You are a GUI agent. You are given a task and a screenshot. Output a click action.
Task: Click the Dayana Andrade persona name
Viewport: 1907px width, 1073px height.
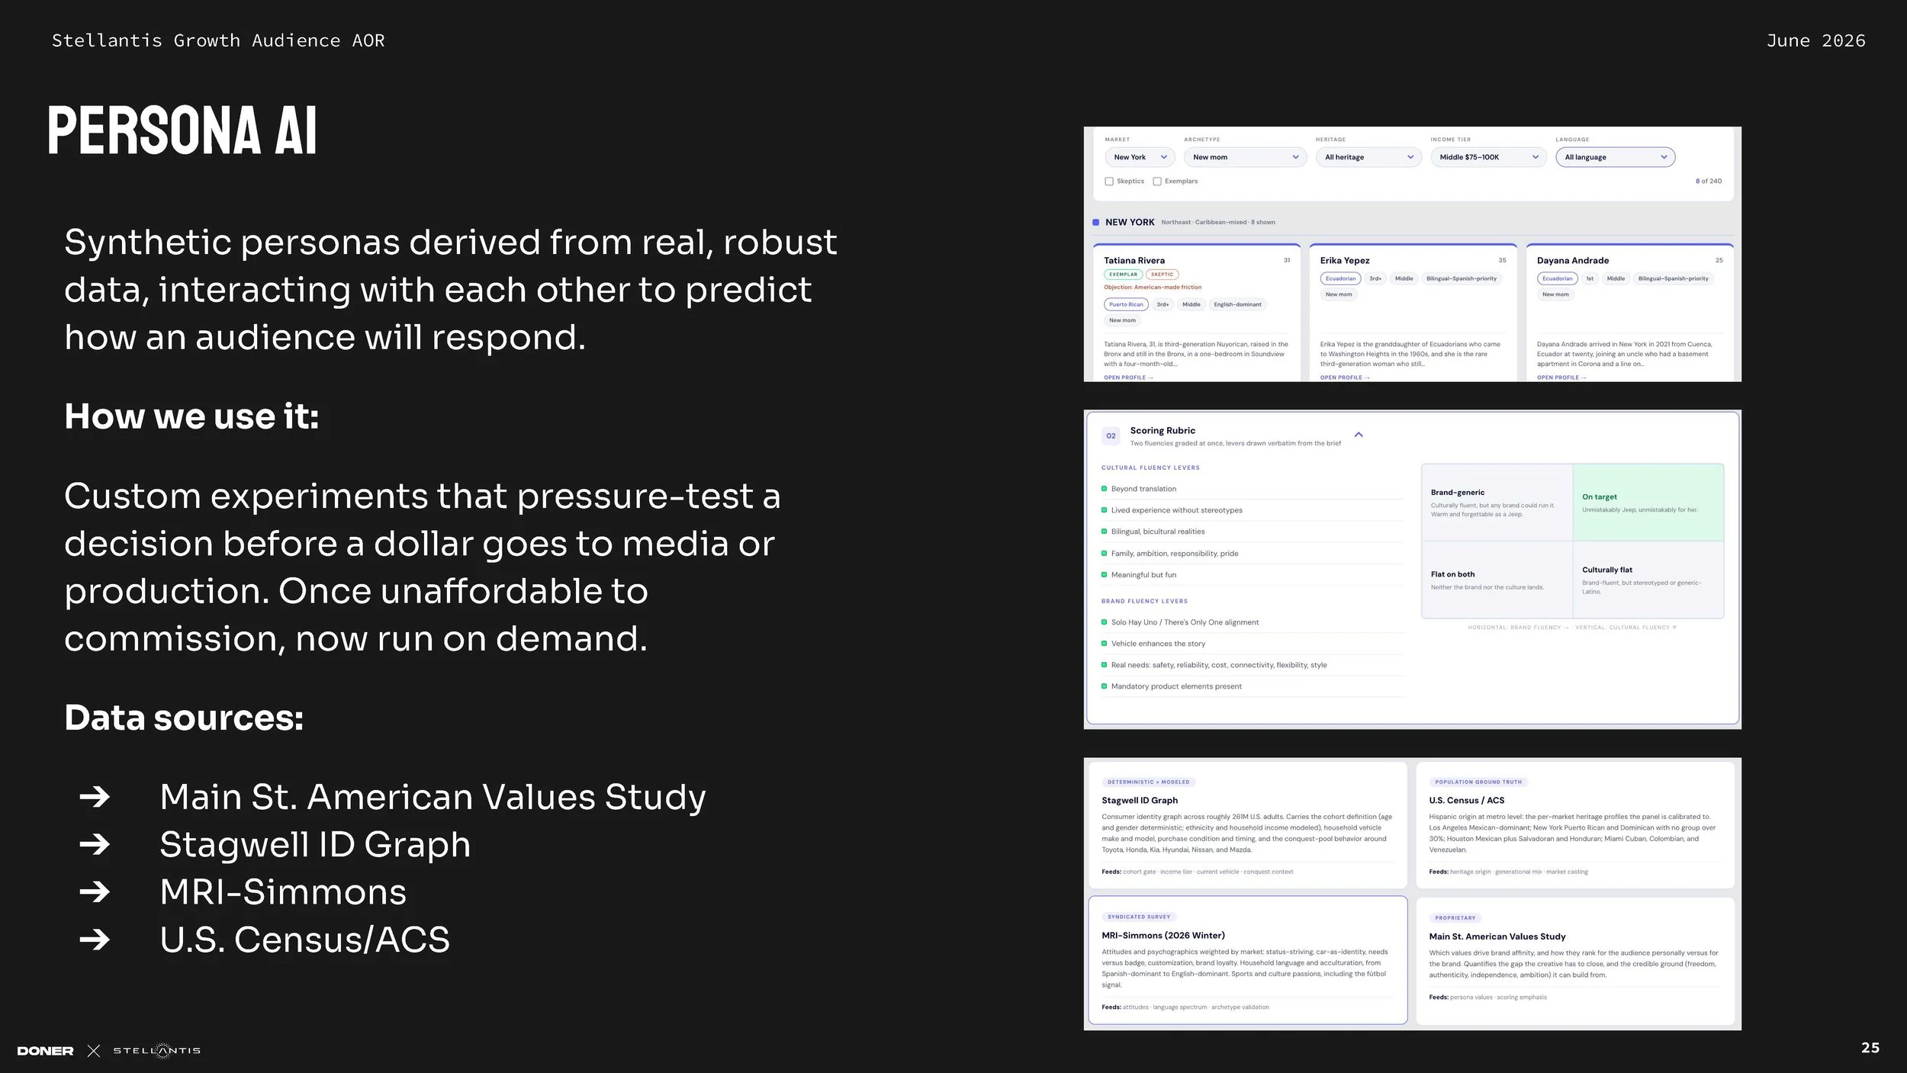tap(1573, 261)
